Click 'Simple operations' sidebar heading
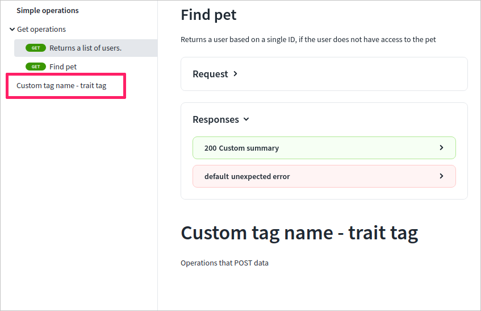 coord(48,10)
